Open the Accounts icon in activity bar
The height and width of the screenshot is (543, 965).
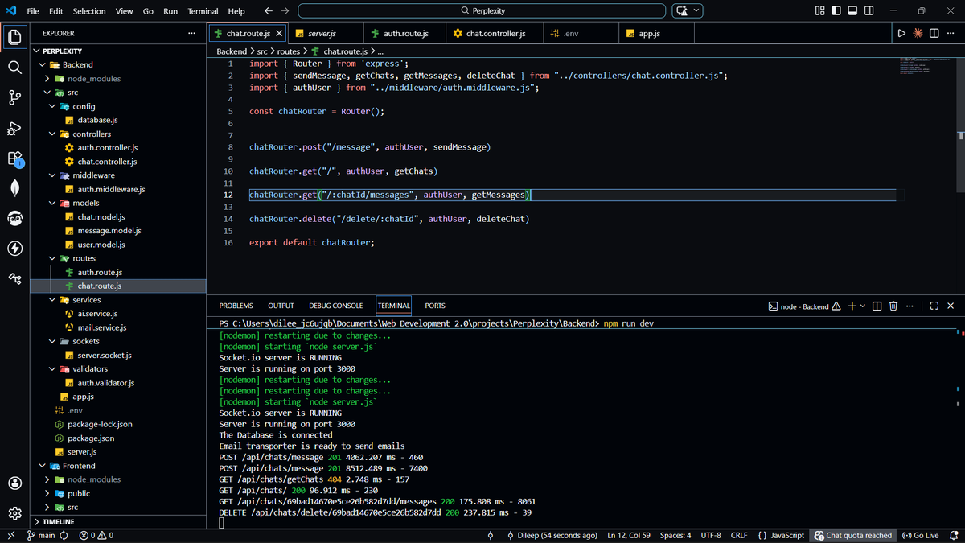pos(14,483)
